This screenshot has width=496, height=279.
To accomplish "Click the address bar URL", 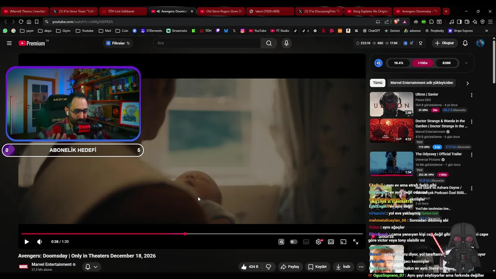I will [83, 22].
